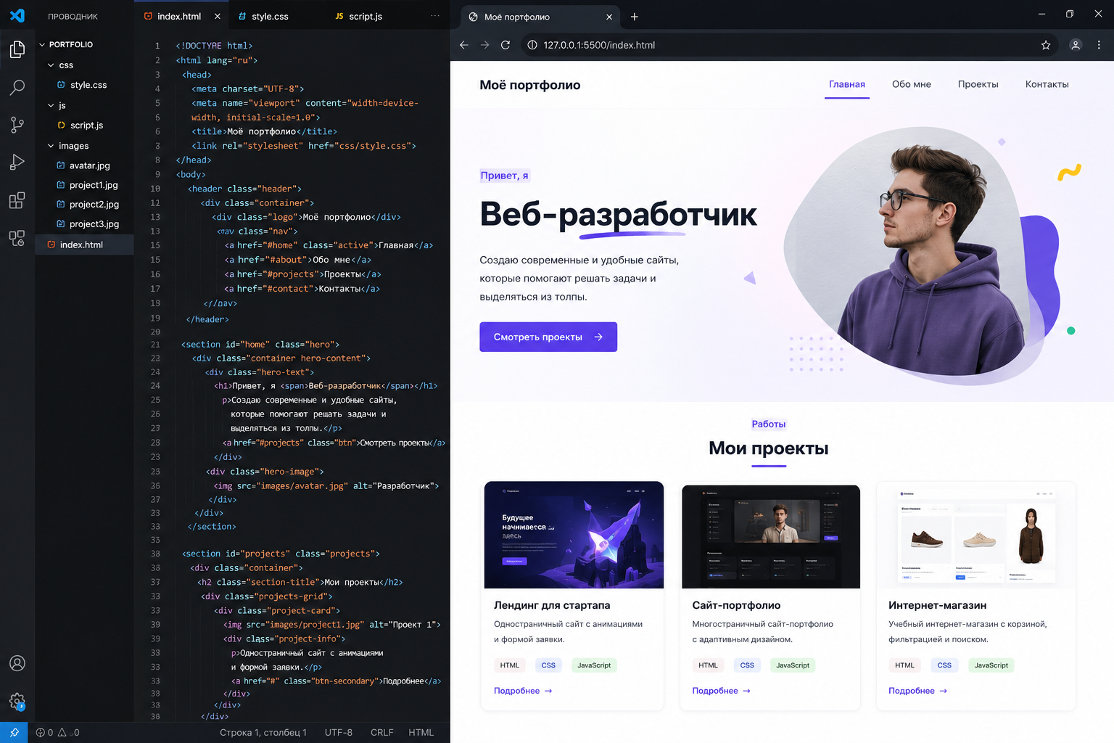Open the browser profile icon

point(1076,45)
